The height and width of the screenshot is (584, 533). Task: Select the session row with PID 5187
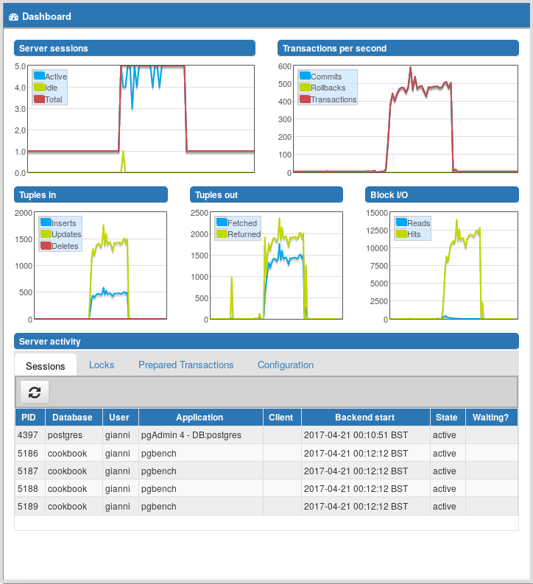(x=266, y=471)
